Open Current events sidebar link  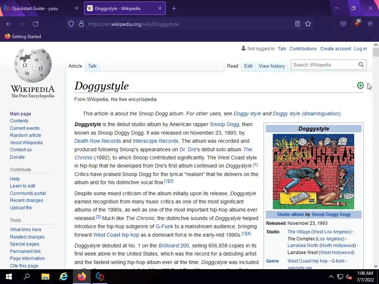24,128
